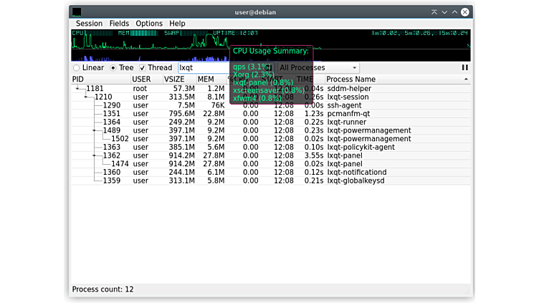Open the All Processes dropdown

318,68
